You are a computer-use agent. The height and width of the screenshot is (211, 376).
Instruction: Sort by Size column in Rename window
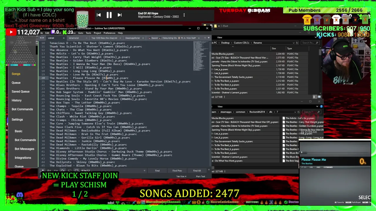point(274,48)
